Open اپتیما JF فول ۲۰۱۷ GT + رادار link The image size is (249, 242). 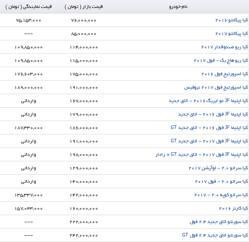[x=201, y=155]
